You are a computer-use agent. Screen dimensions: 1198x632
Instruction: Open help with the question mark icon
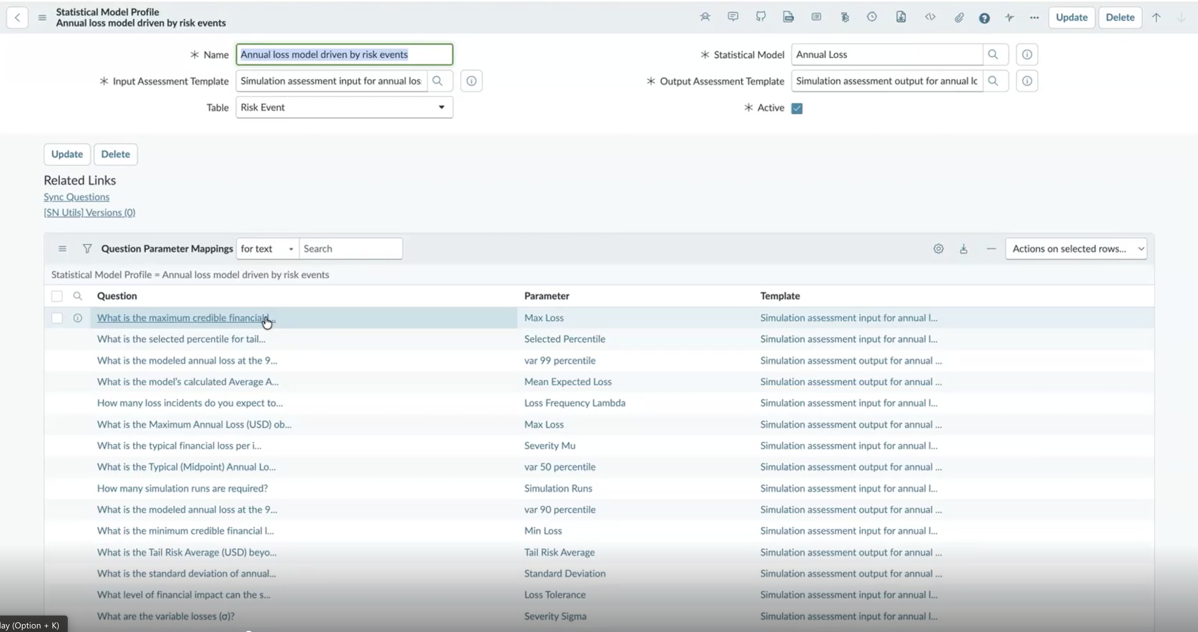pos(984,18)
